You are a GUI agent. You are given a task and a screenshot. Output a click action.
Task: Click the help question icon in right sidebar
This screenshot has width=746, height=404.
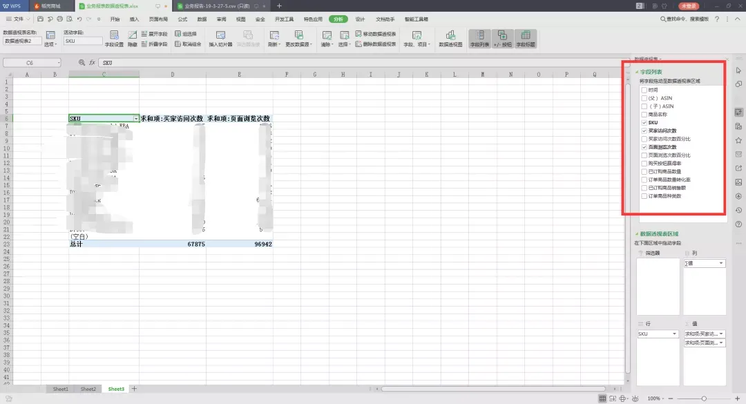coord(738,224)
